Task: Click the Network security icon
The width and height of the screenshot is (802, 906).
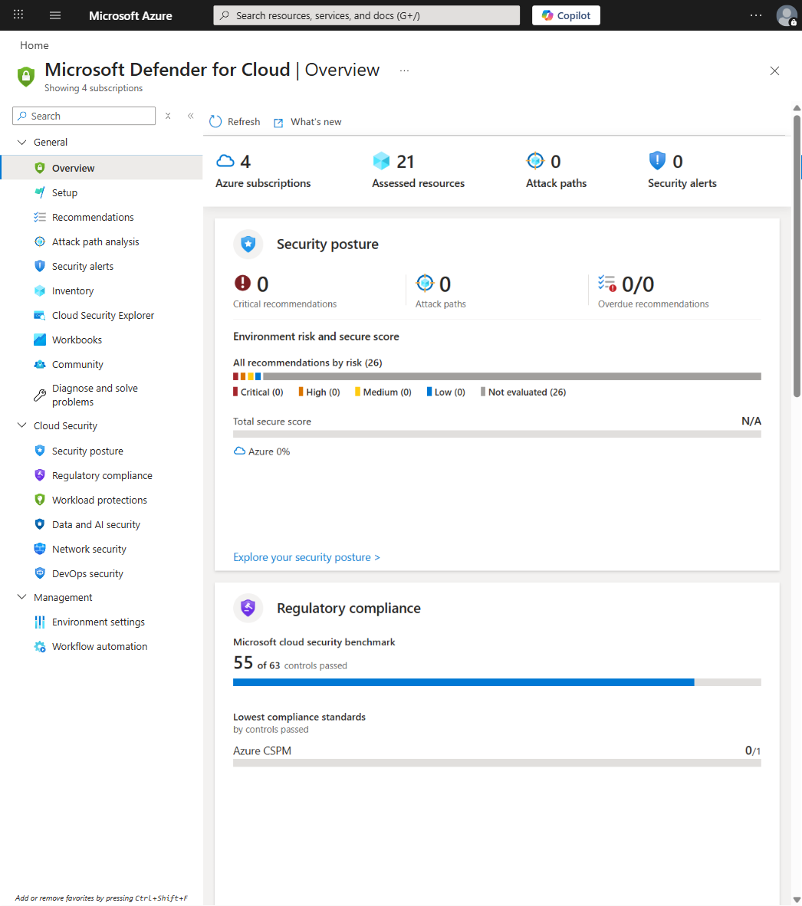Action: [39, 549]
